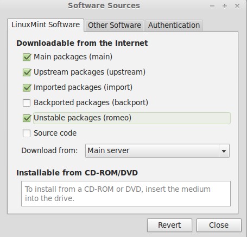247x237 pixels.
Task: Enable Backported packages (backport)
Action: 27,103
